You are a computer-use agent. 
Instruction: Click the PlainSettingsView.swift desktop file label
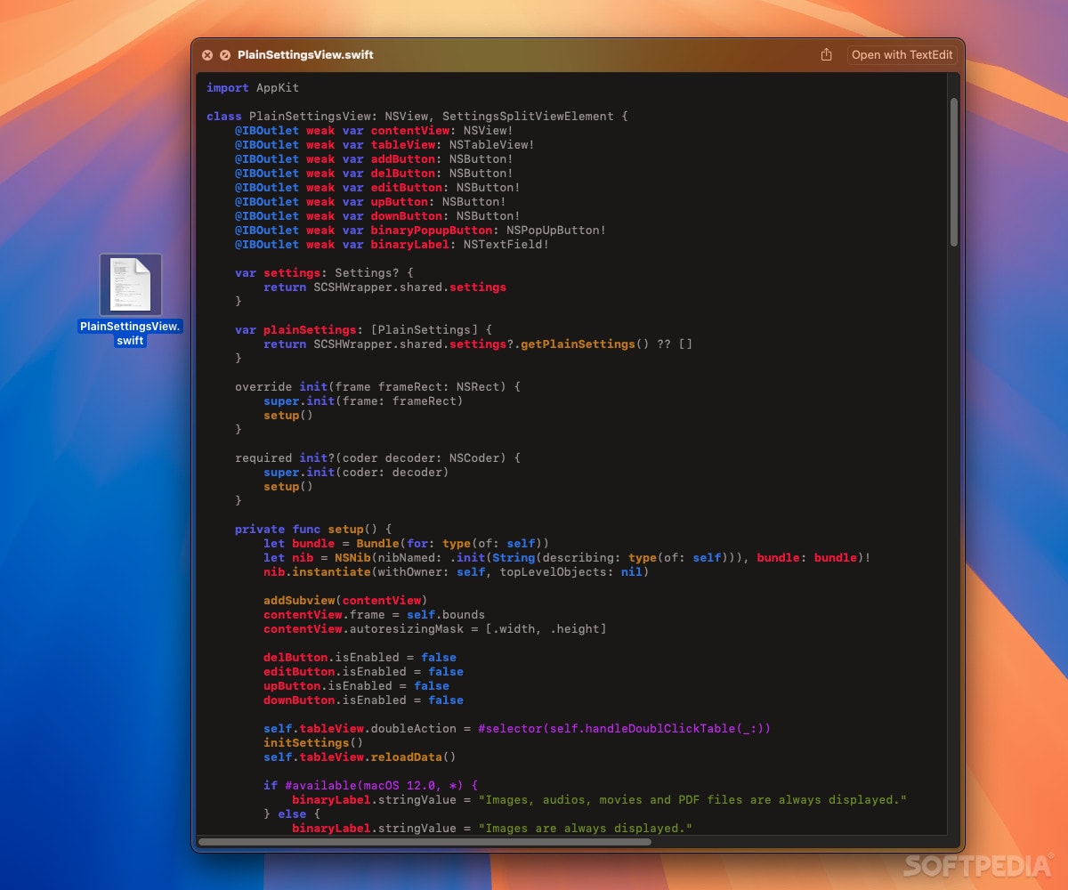click(x=131, y=333)
